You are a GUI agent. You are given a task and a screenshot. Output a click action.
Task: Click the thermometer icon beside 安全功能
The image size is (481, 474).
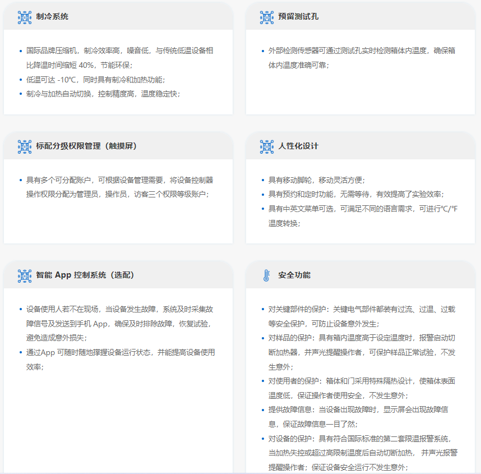[266, 275]
